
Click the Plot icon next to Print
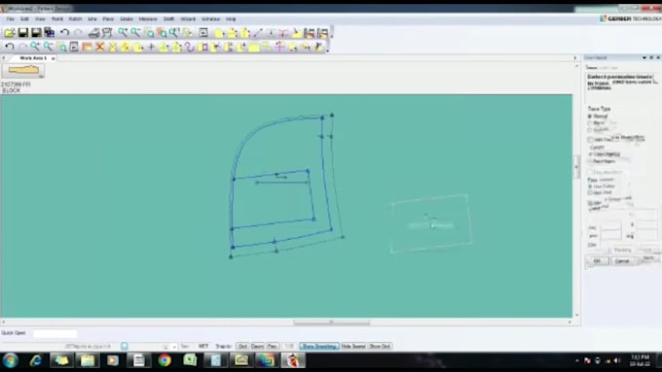pyautogui.click(x=107, y=32)
